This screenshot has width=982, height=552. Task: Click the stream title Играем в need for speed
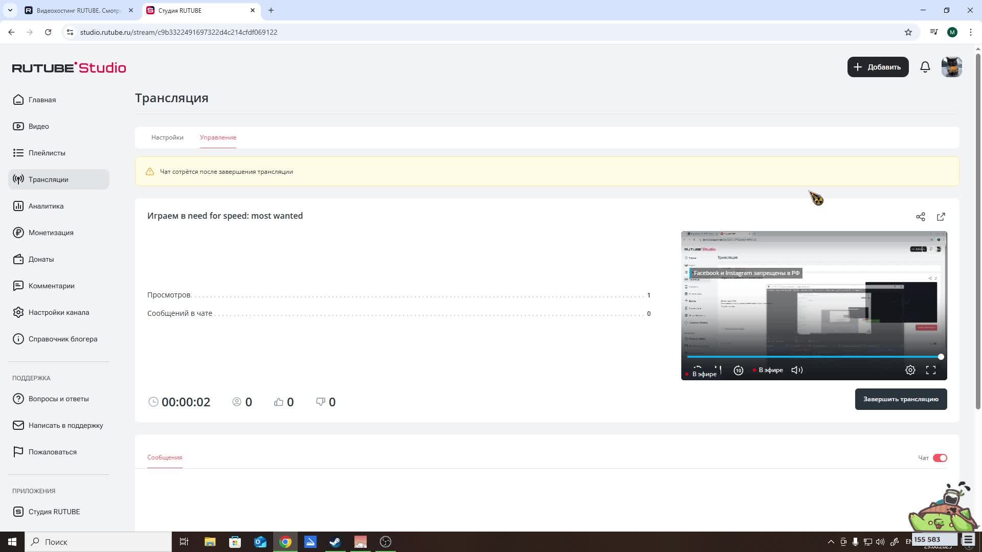pyautogui.click(x=225, y=216)
